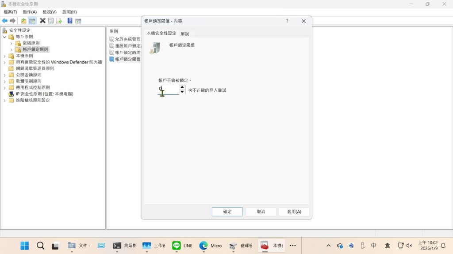Click the Properties toolbar icon
This screenshot has width=453, height=254.
point(51,21)
